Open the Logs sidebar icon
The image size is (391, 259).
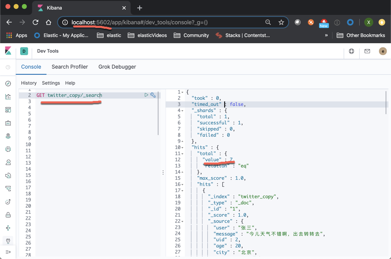(x=8, y=176)
